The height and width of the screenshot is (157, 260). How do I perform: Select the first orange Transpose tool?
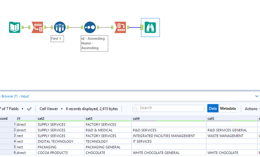pyautogui.click(x=37, y=27)
